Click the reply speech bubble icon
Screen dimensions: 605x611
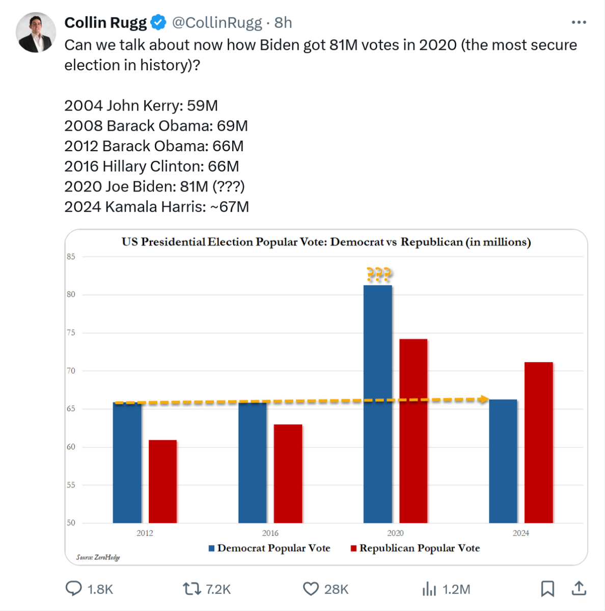click(x=74, y=589)
